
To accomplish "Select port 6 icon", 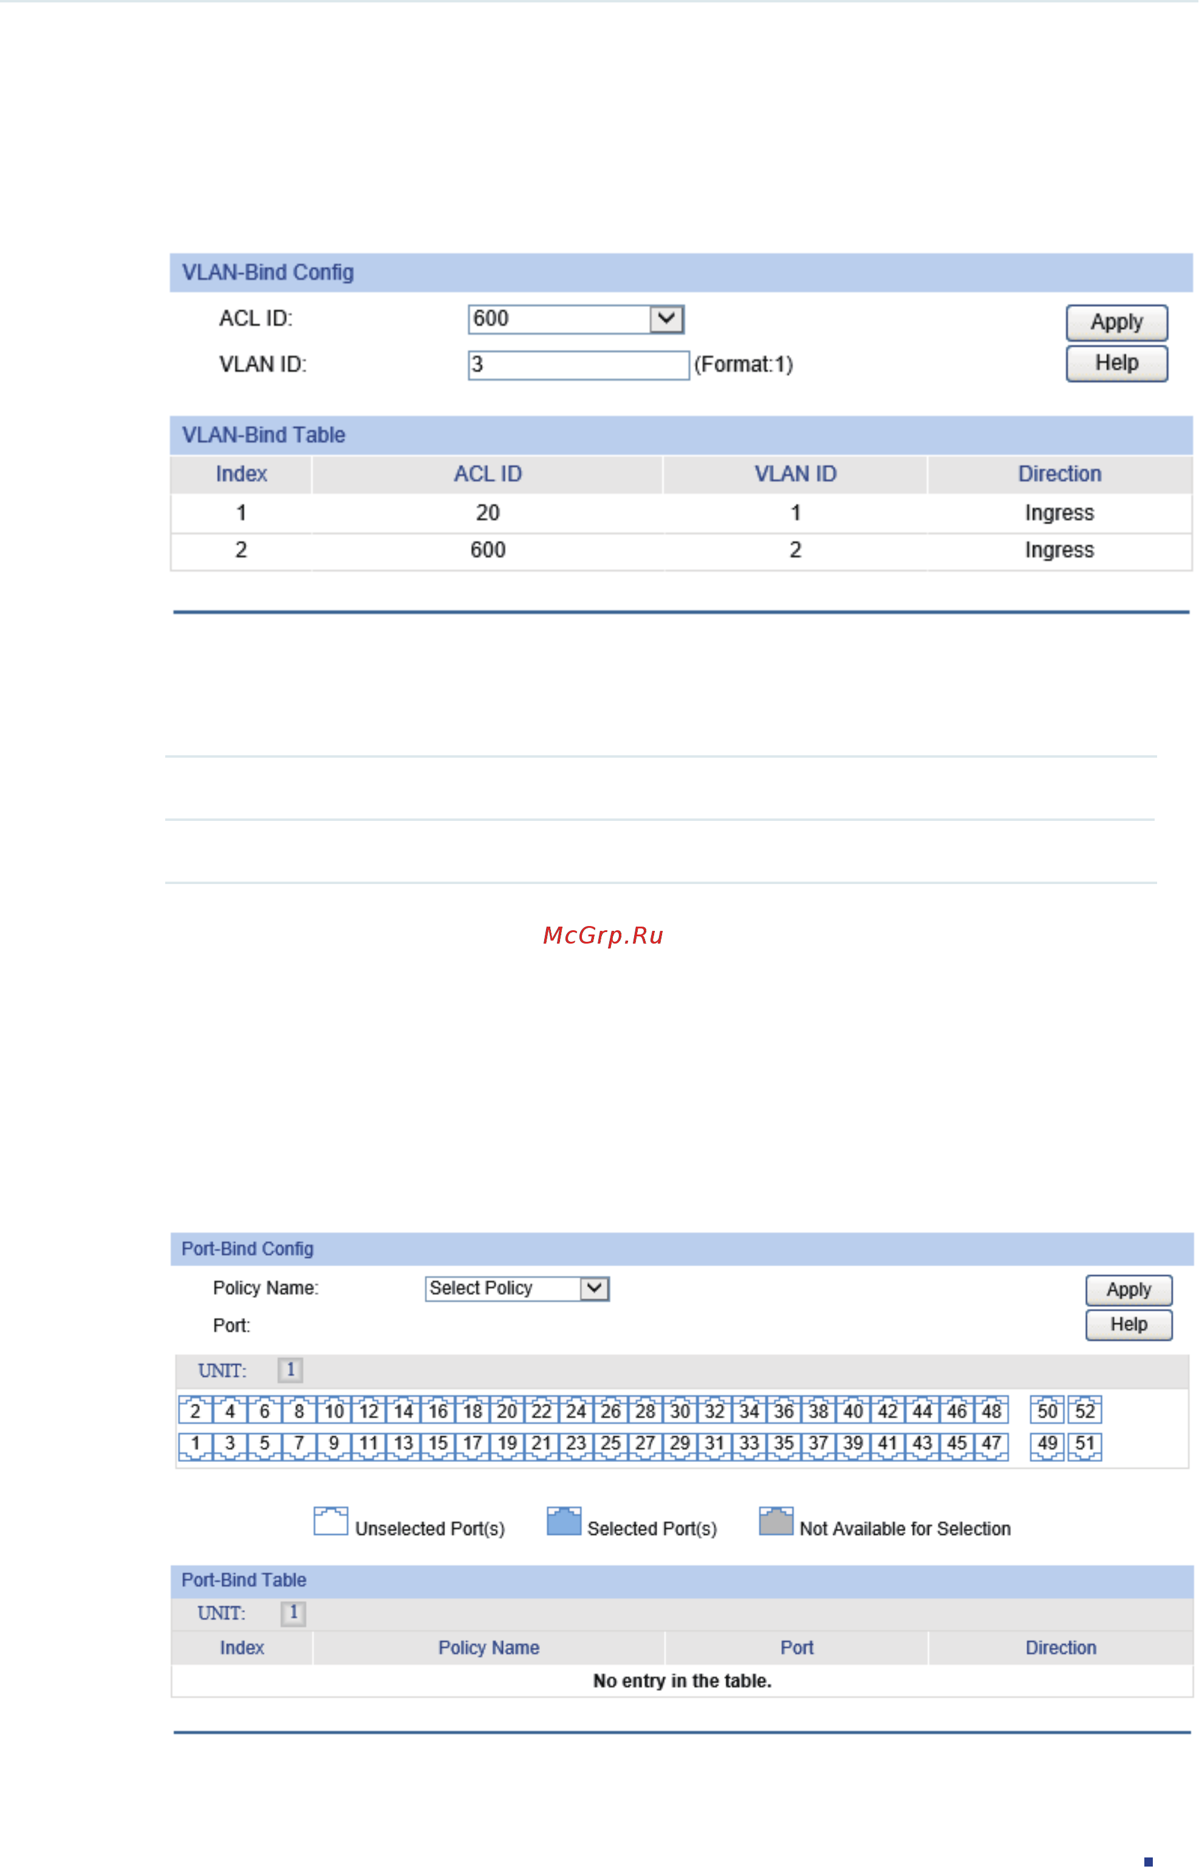I will [x=265, y=1410].
